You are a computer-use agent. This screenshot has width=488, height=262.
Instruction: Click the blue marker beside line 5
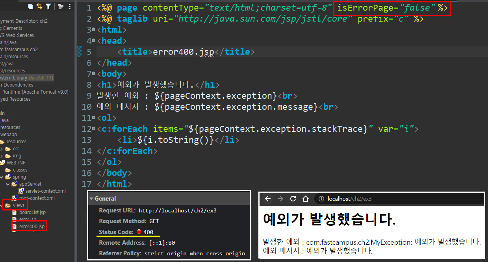79,52
